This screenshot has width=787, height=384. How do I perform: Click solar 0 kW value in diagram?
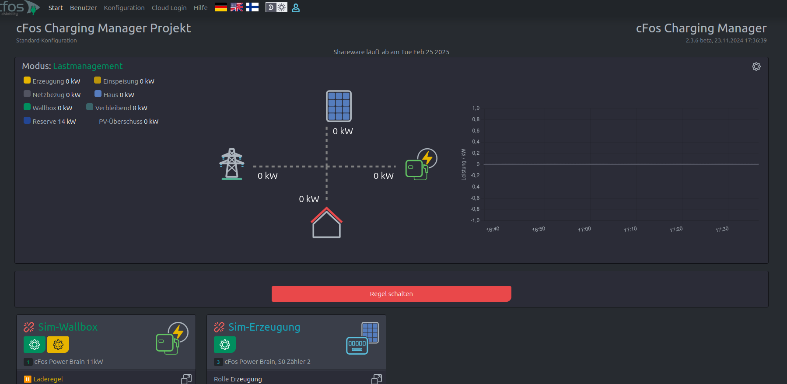343,131
